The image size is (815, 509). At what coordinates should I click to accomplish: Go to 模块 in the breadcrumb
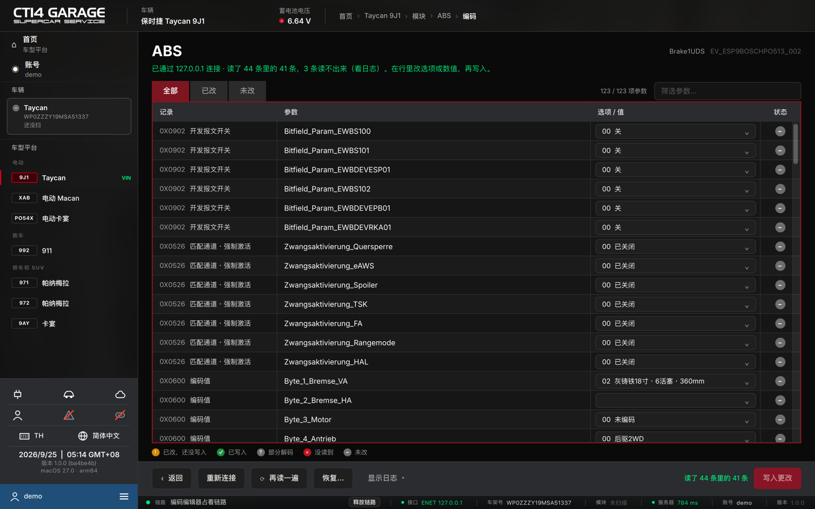click(x=419, y=16)
